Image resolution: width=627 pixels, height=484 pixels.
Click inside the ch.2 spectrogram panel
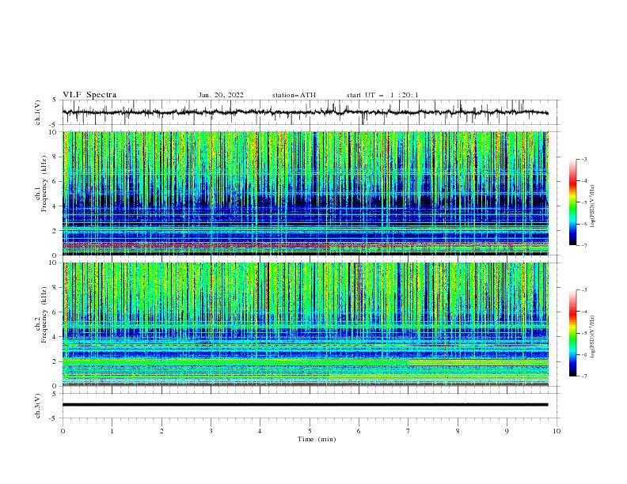point(305,324)
